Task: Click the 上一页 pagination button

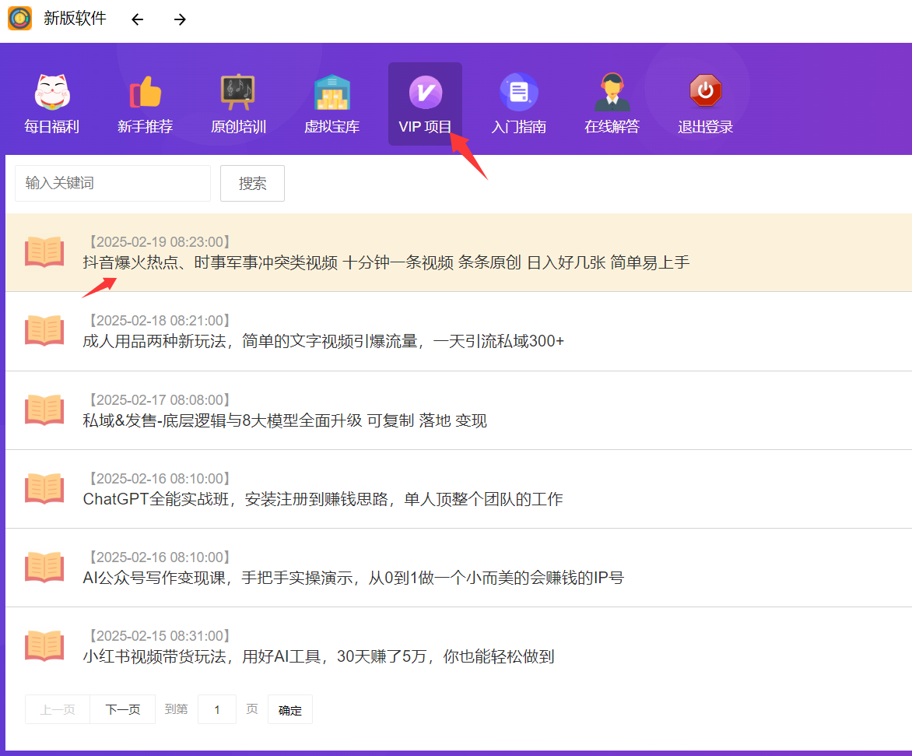Action: tap(58, 709)
